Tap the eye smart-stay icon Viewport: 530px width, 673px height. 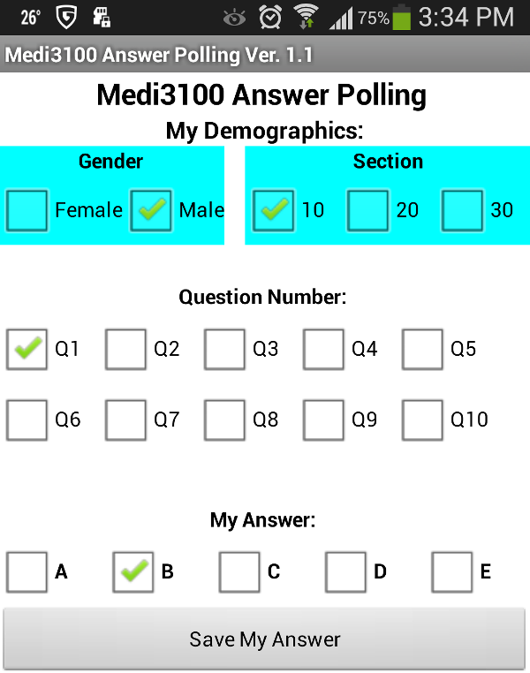click(234, 19)
